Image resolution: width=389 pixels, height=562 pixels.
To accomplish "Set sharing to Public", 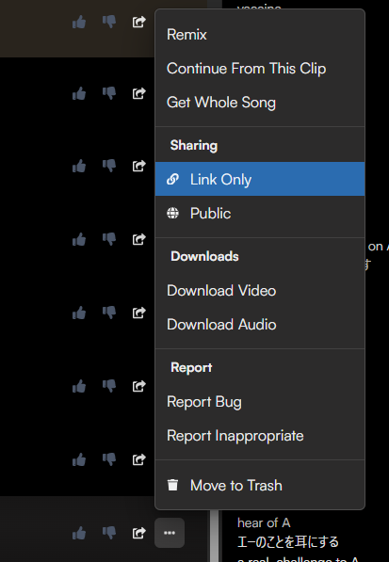I will [x=260, y=213].
